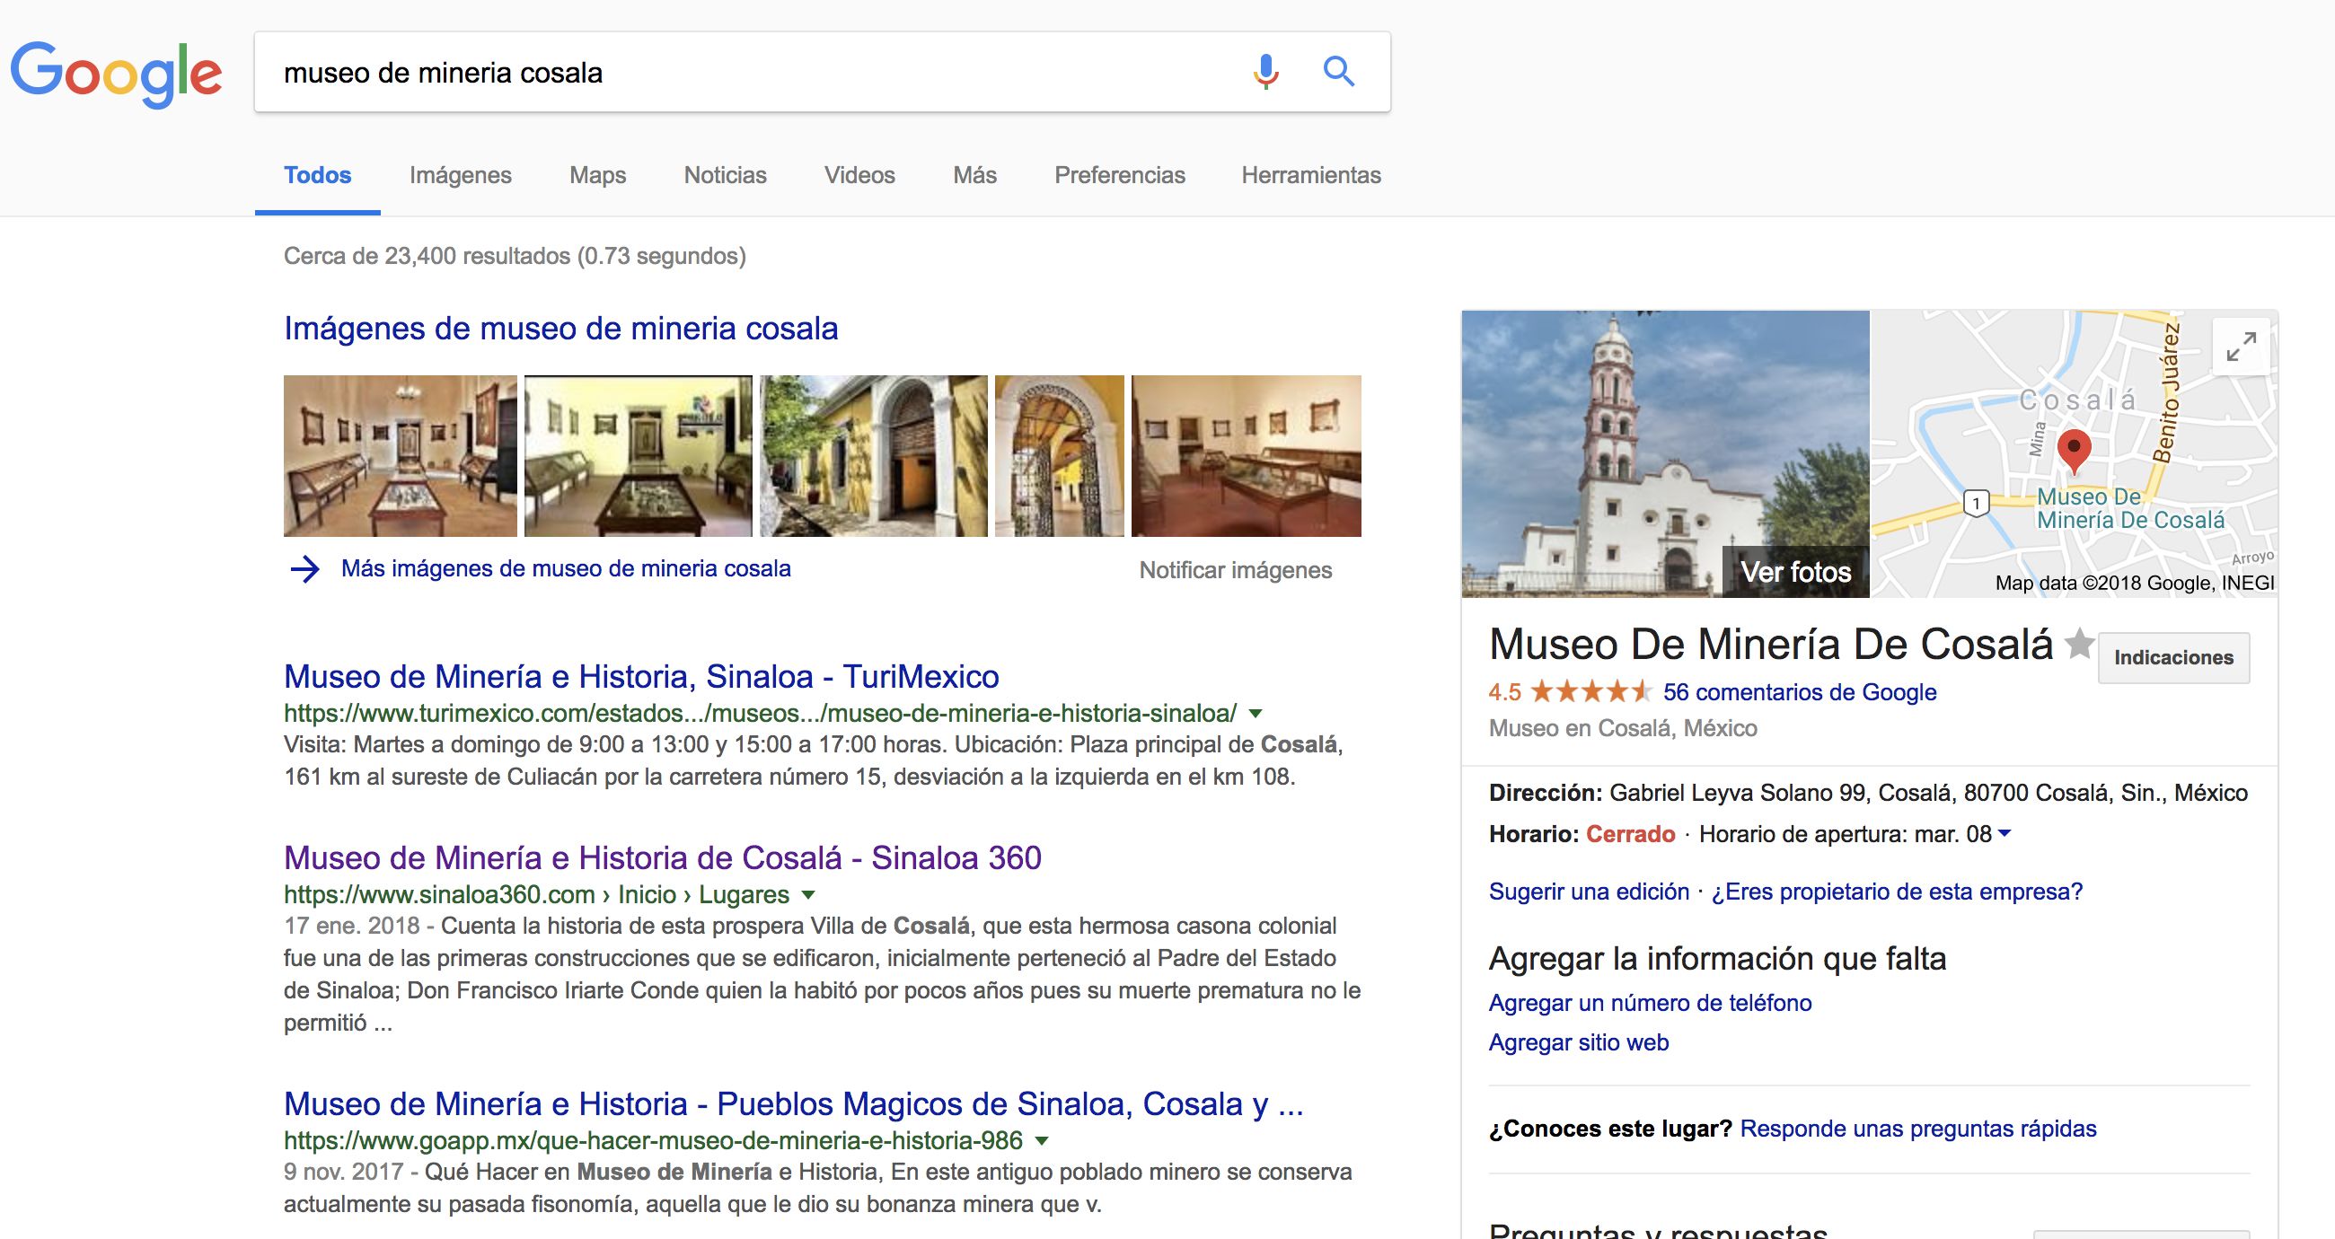Switch to the Imágenes tab
The width and height of the screenshot is (2335, 1239).
click(461, 175)
